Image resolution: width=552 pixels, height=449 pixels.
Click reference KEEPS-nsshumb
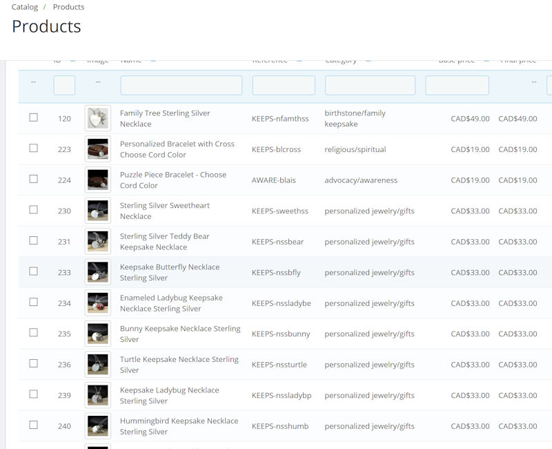tap(280, 426)
